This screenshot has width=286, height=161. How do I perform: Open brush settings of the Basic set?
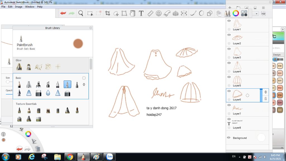tap(84, 78)
